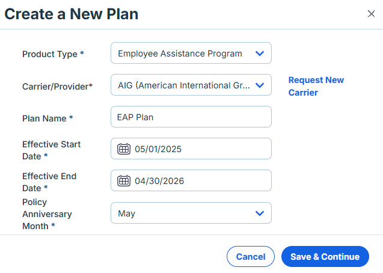Click the Product Type label
383x273 pixels.
pyautogui.click(x=53, y=54)
